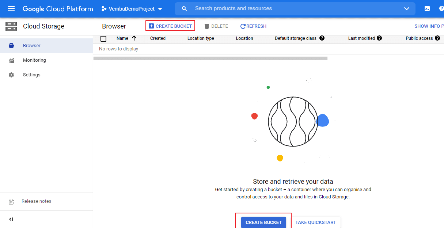Open the VembuDemoProject project selector
This screenshot has height=228, width=444.
[132, 8]
